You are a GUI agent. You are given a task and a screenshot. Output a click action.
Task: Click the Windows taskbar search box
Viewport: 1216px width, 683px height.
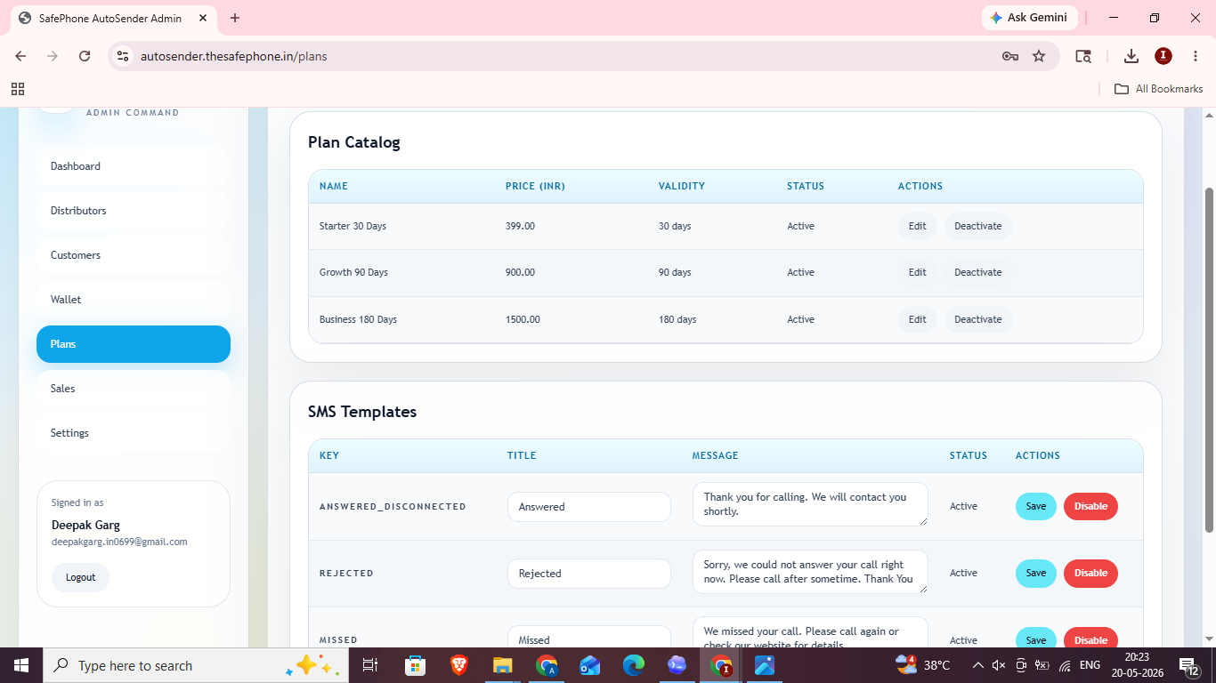195,665
